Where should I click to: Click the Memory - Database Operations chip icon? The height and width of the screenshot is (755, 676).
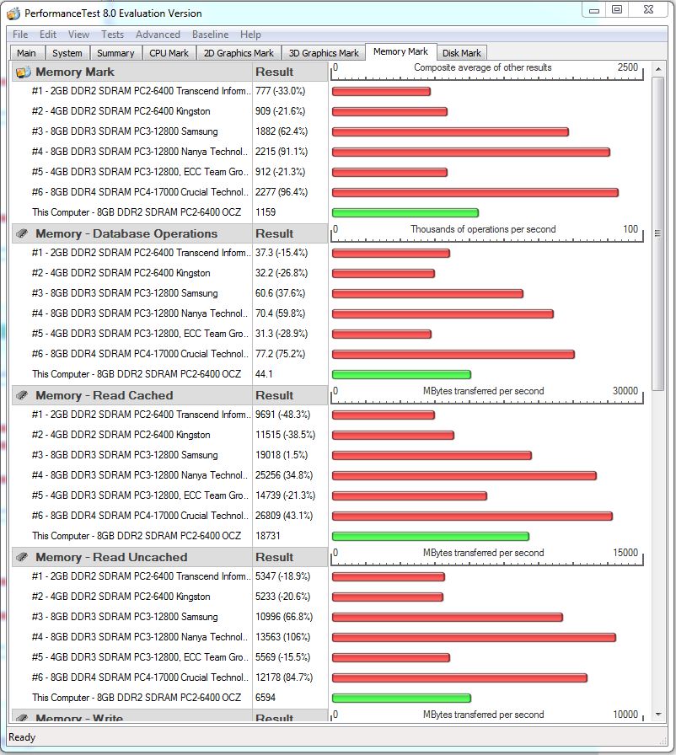(22, 233)
